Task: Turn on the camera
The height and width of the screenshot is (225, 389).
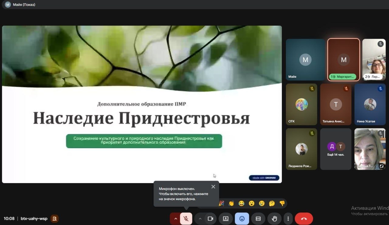Action: point(210,219)
